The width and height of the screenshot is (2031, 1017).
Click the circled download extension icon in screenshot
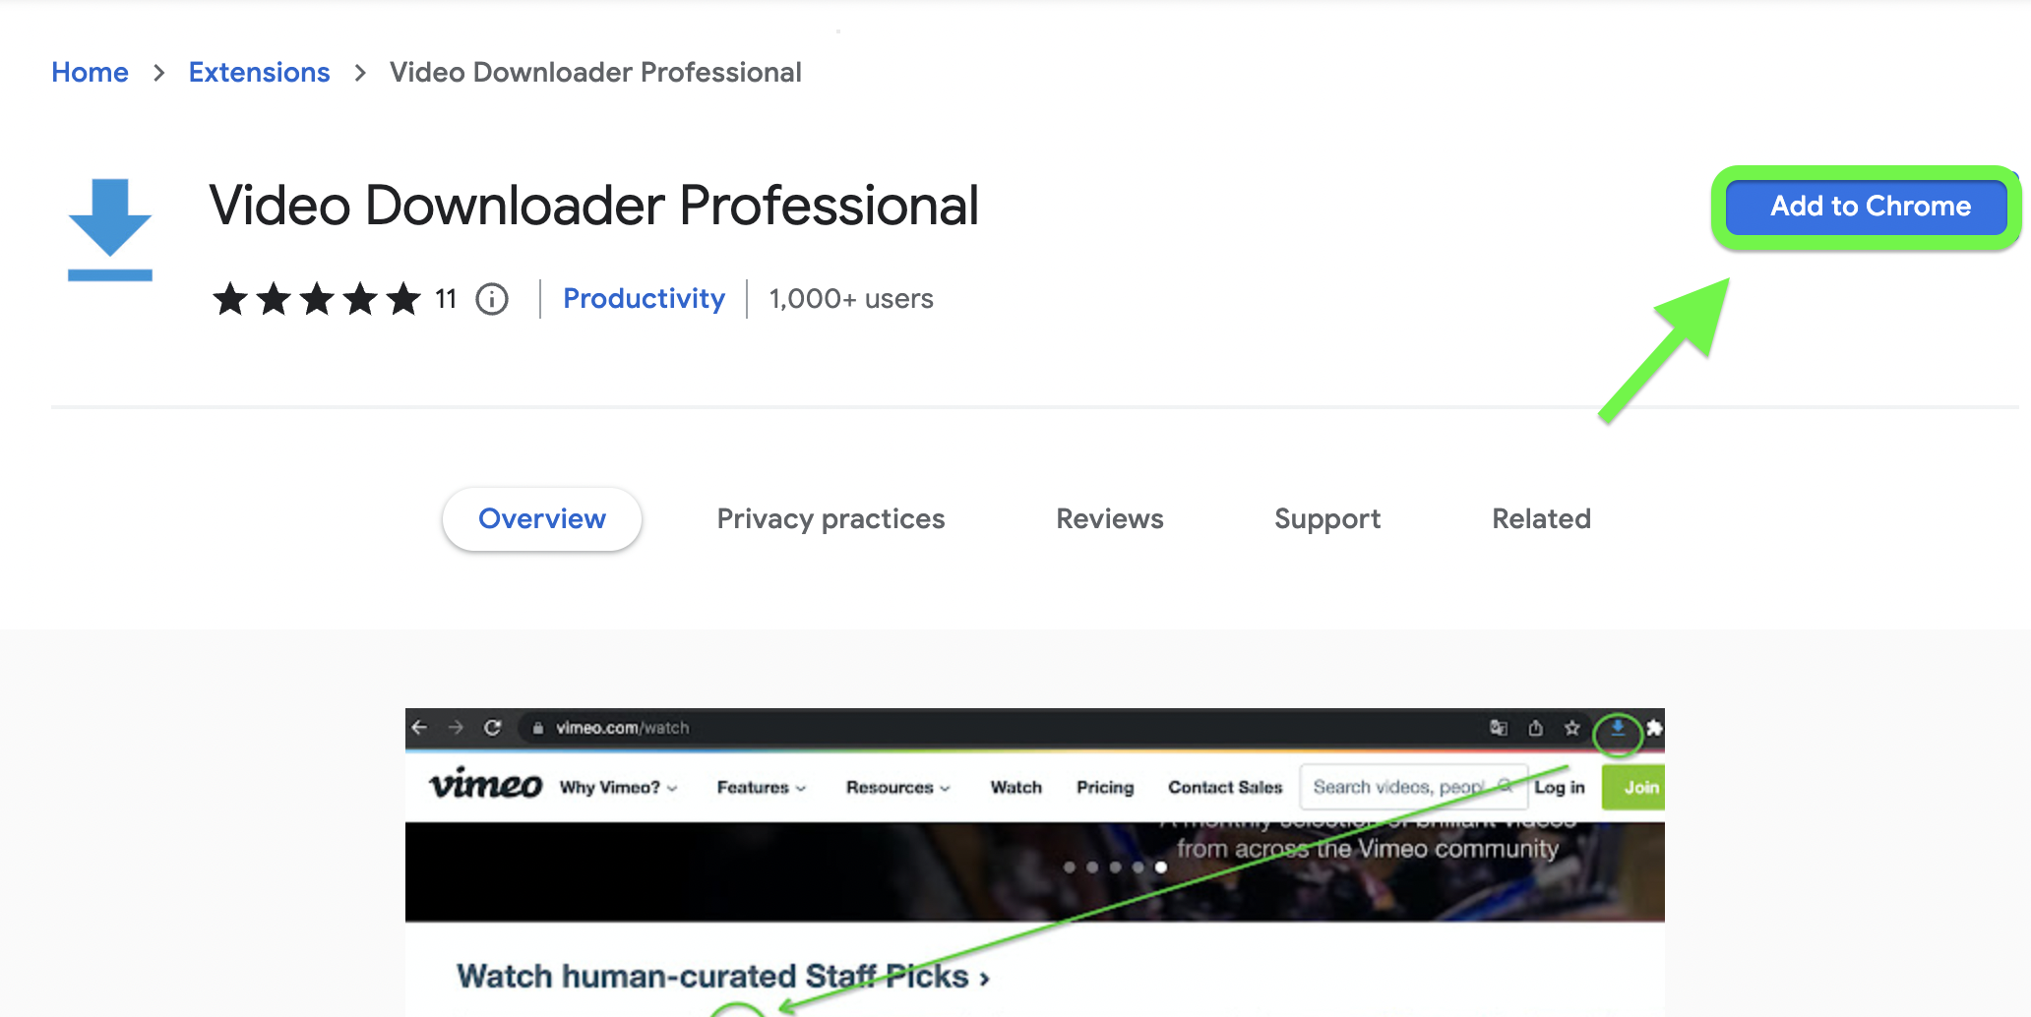coord(1617,731)
